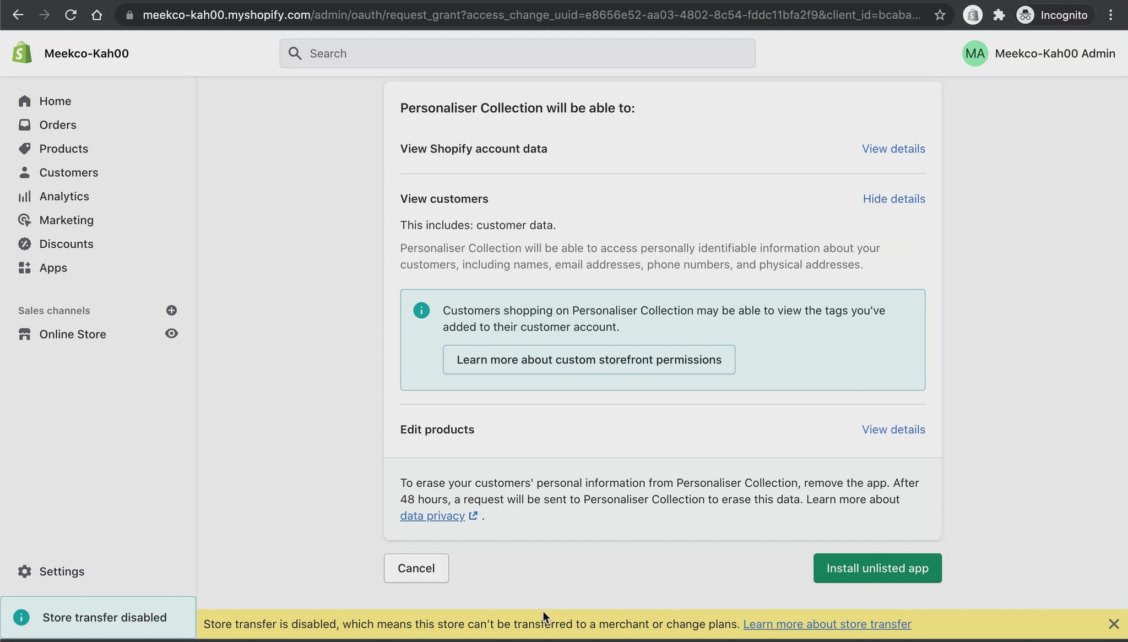Click the Customers person icon
The width and height of the screenshot is (1128, 642).
click(x=24, y=172)
